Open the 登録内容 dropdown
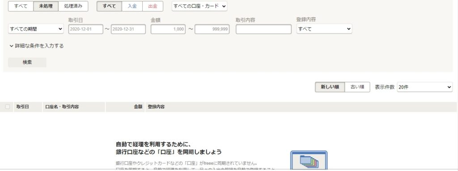This screenshot has width=458, height=171. [324, 29]
